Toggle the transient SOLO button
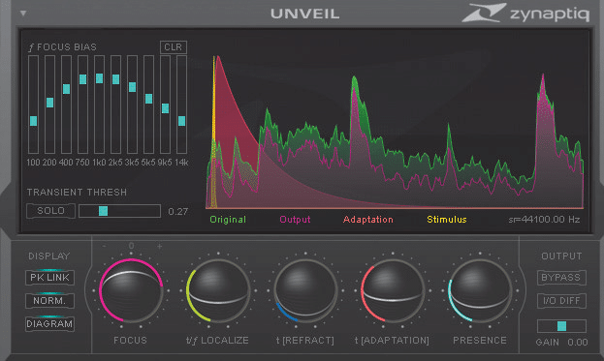Image resolution: width=604 pixels, height=361 pixels. pos(50,211)
